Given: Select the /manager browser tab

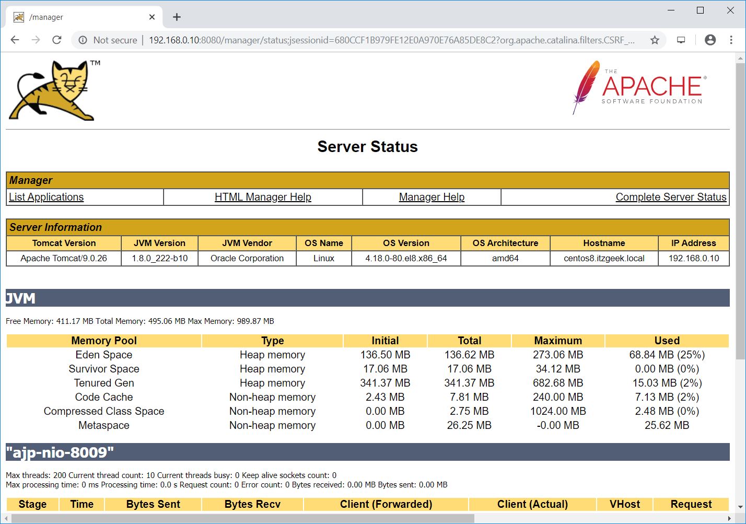Looking at the screenshot, I should (x=85, y=17).
